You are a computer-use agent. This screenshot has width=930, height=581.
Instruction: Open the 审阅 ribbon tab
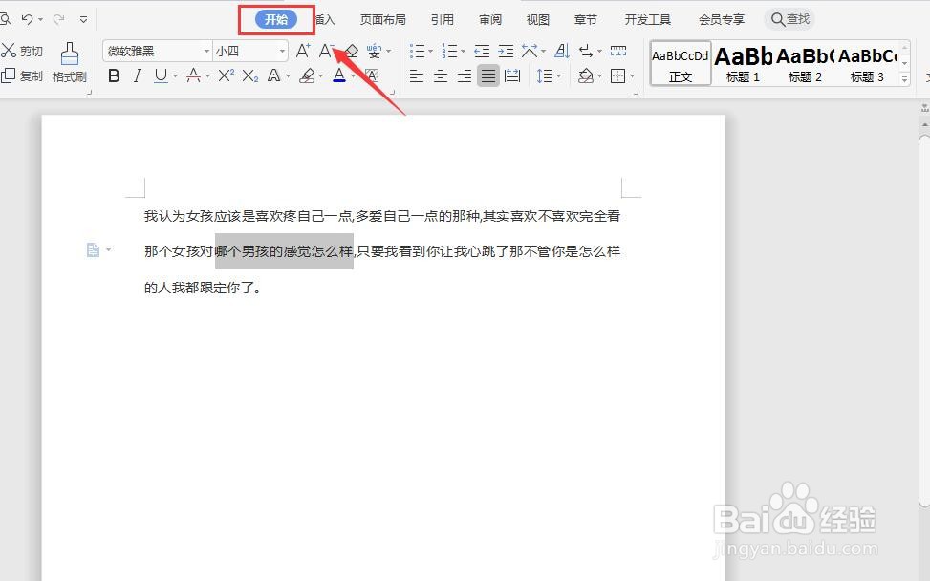pyautogui.click(x=489, y=18)
